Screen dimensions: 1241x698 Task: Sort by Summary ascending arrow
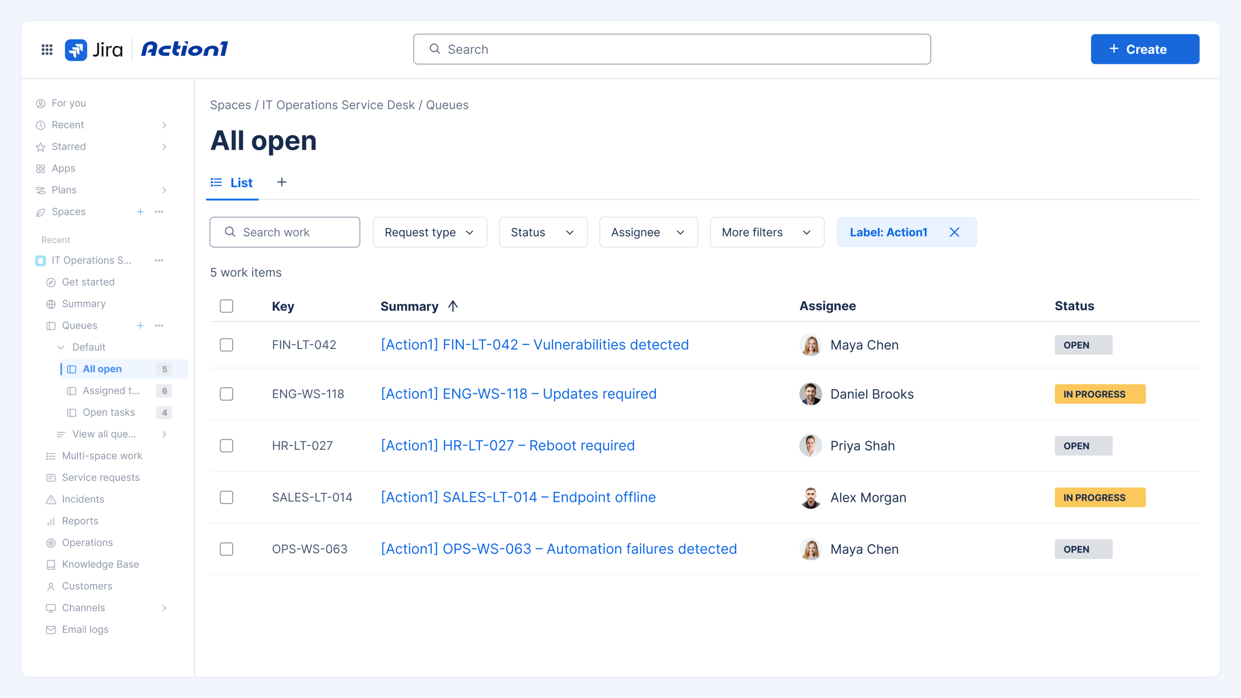click(x=453, y=306)
